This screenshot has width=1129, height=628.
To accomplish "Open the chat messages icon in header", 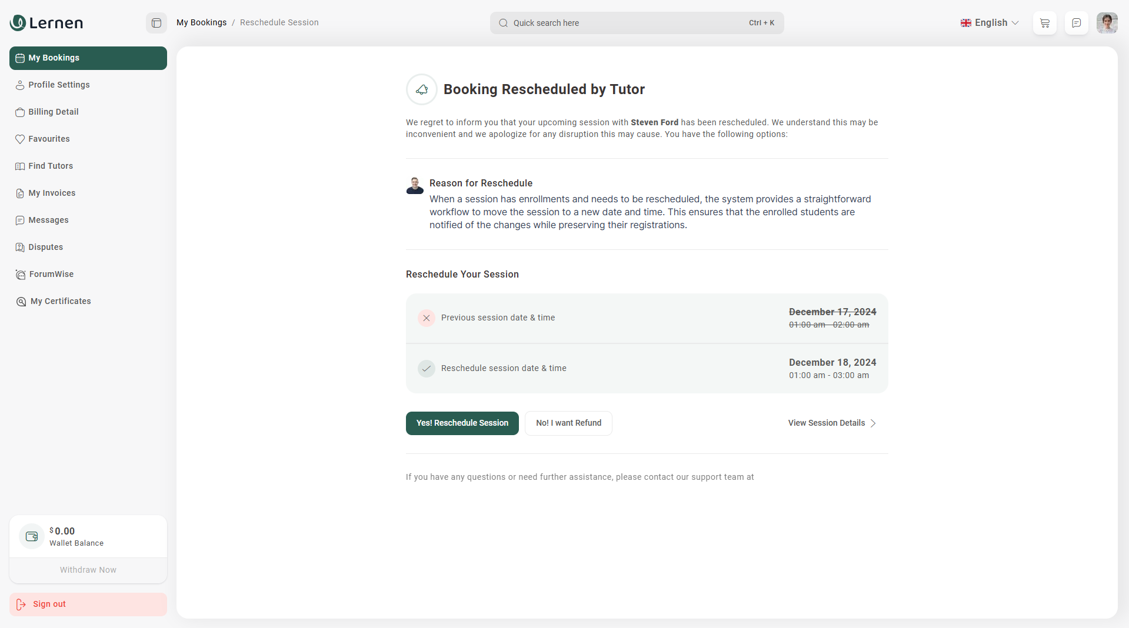I will [1077, 23].
